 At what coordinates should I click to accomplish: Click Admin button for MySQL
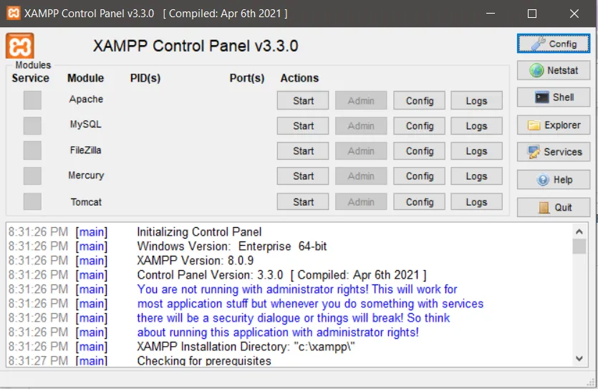pos(361,126)
